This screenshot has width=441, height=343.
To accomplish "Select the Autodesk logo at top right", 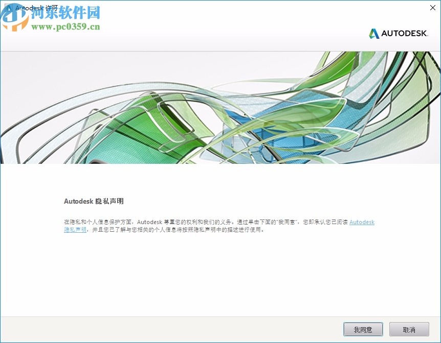I will coord(399,34).
